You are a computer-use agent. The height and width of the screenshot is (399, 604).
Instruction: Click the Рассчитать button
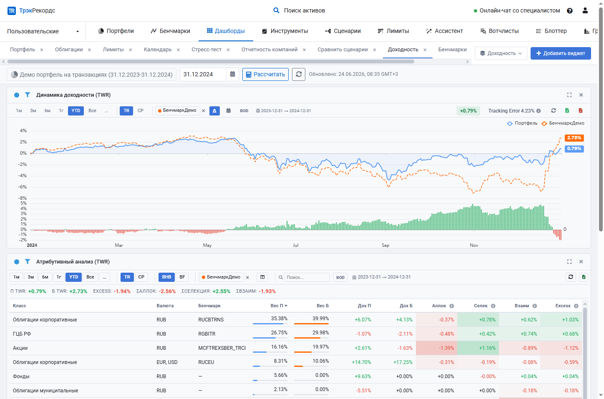[265, 74]
